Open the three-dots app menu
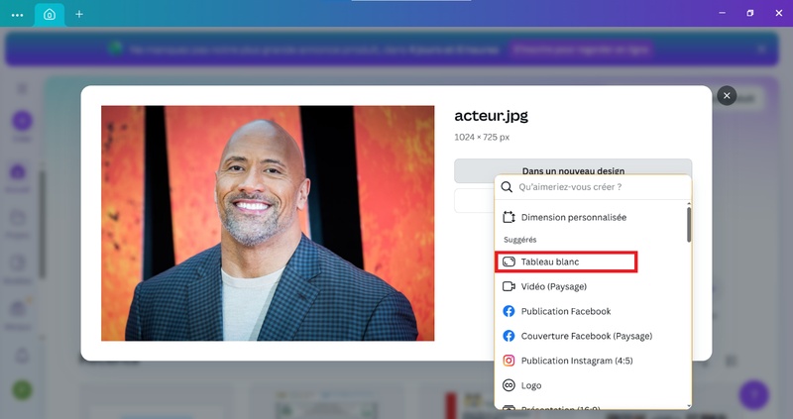 17,14
